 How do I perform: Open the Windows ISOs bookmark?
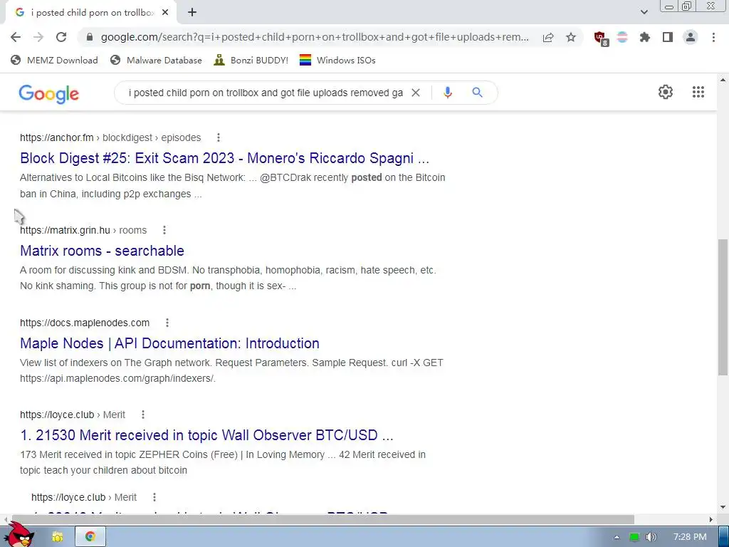337,60
